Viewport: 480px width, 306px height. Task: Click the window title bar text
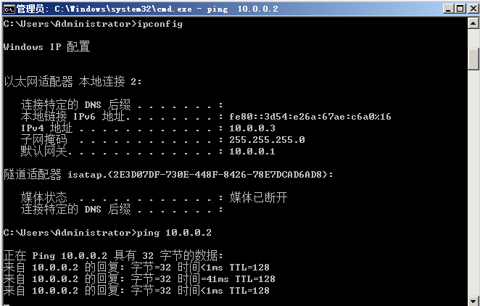pos(147,9)
